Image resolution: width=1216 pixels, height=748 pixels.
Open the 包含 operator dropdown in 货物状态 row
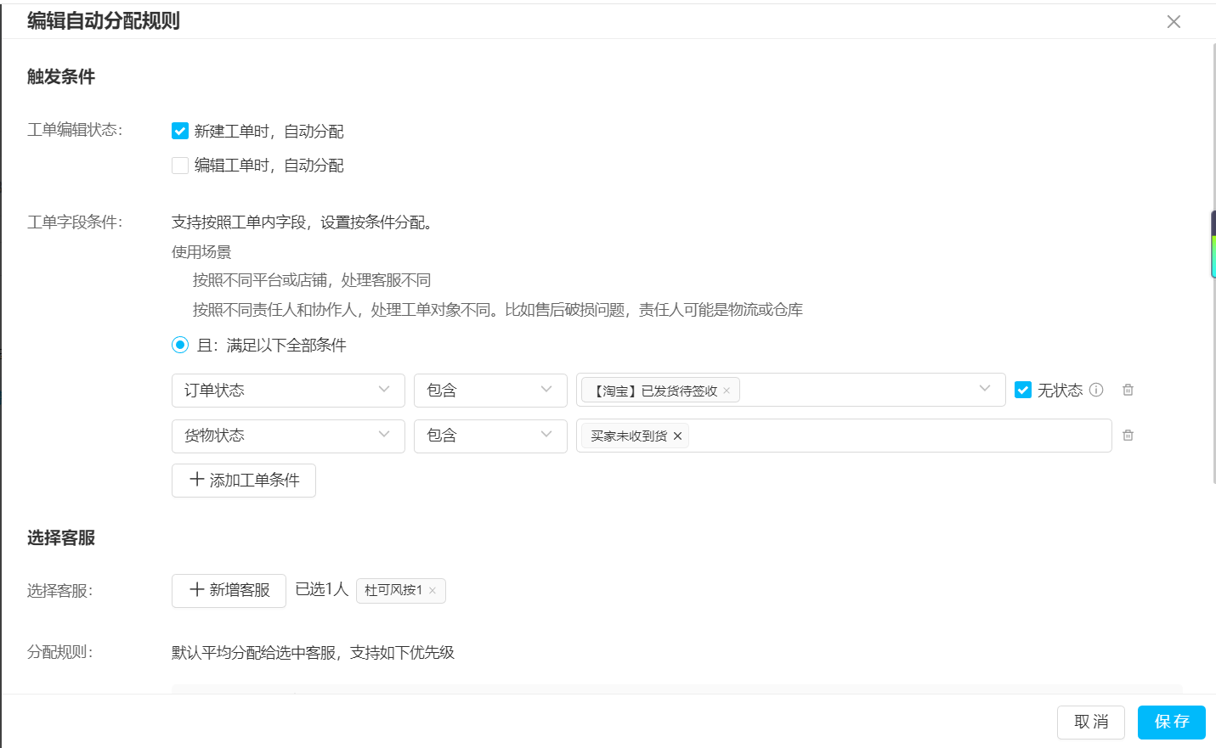[x=490, y=436]
